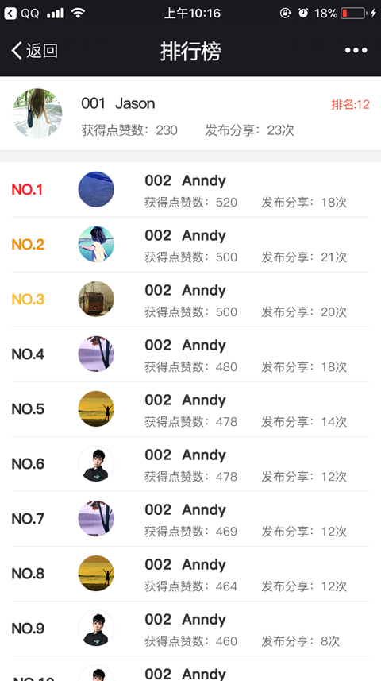Select the 排名:12 rank label
Viewport: 381px width, 681px height.
pyautogui.click(x=350, y=104)
